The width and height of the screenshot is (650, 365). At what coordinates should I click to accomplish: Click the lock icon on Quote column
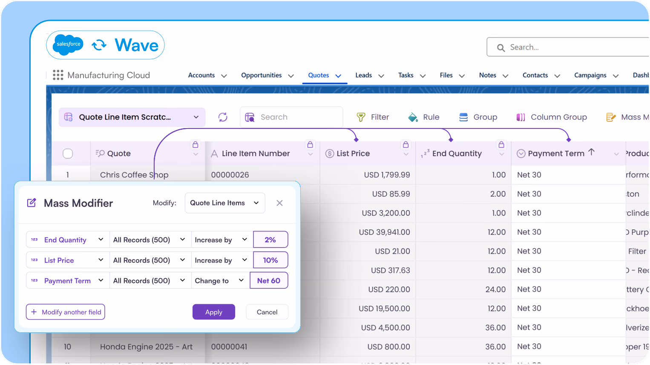click(x=195, y=145)
